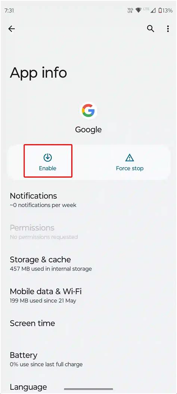
Task: Open Battery usage for Google
Action: coord(88,359)
